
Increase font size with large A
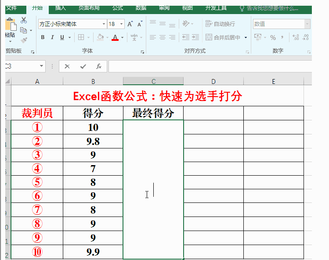(x=130, y=24)
